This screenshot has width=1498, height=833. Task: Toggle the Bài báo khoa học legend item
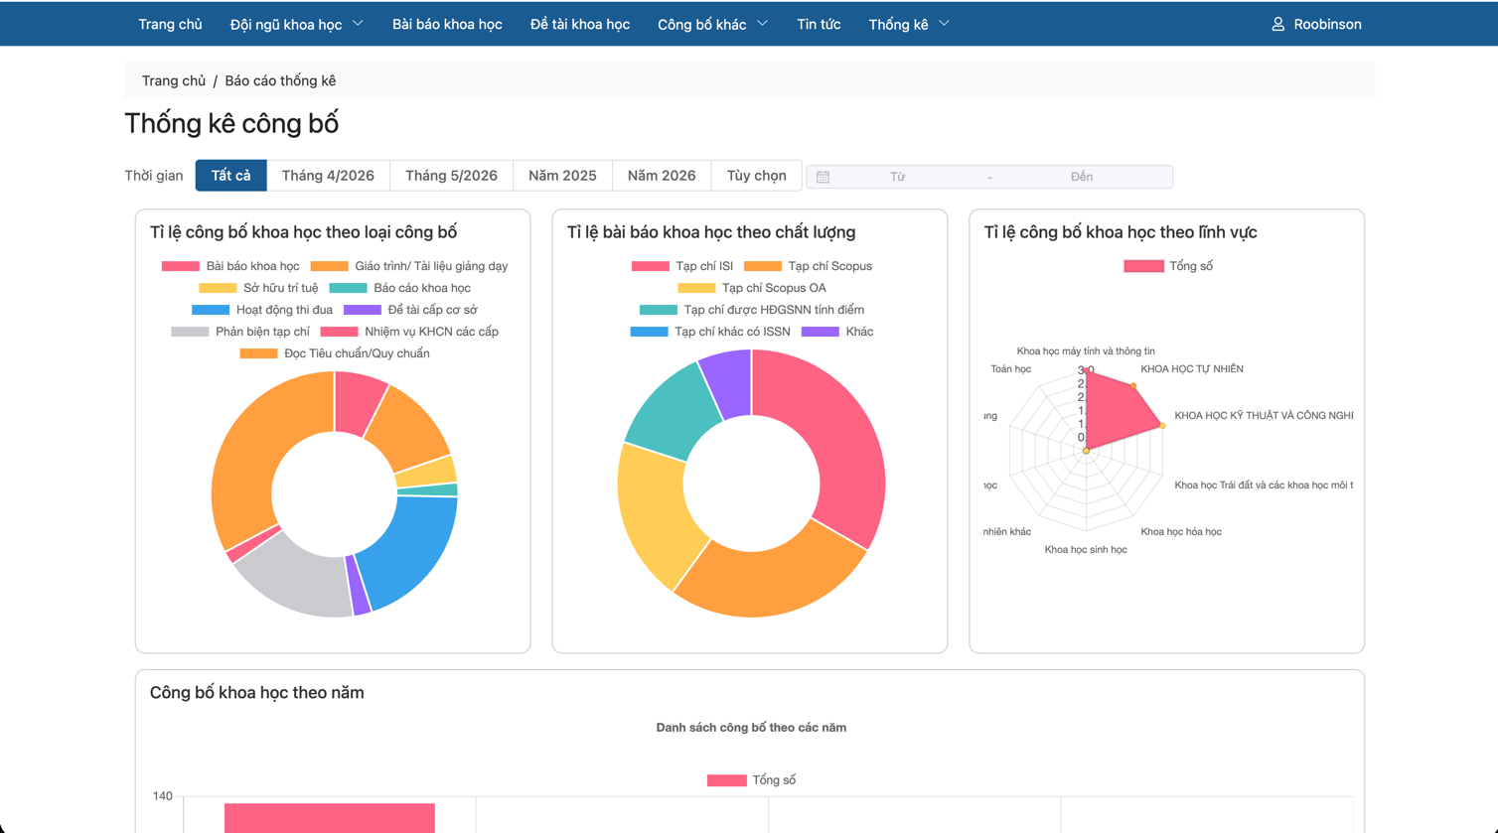(x=230, y=266)
